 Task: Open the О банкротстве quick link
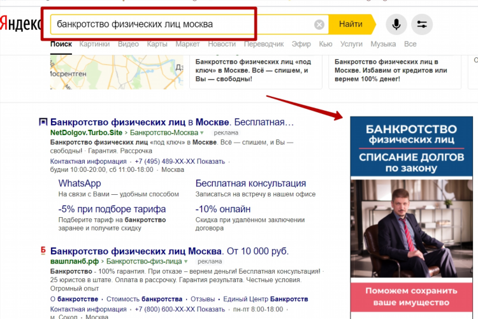click(75, 299)
